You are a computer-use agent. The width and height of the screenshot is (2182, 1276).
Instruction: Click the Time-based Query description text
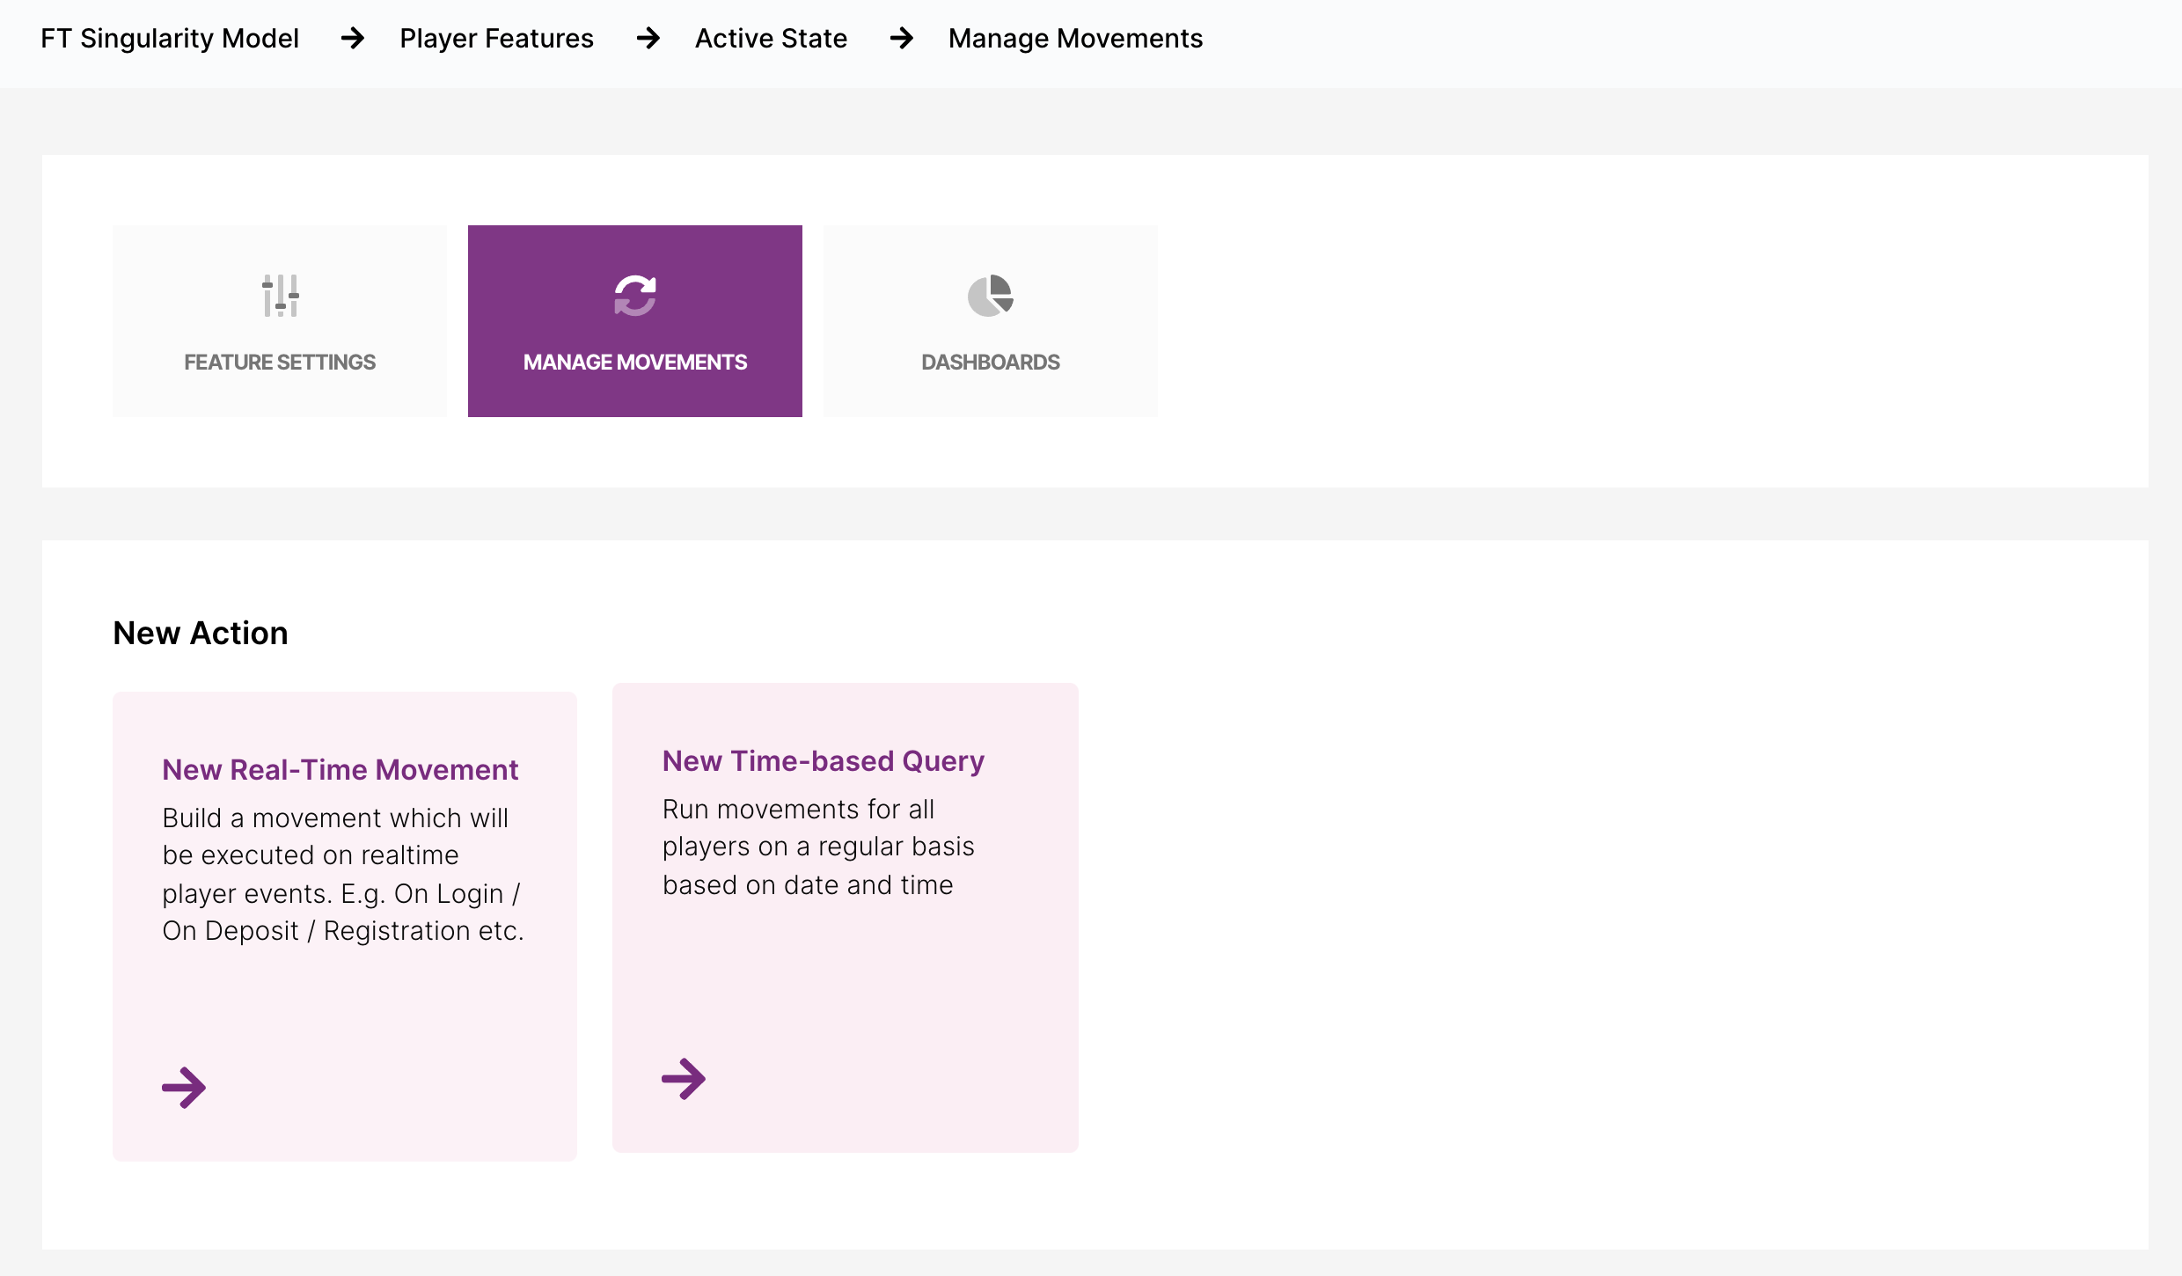click(x=818, y=847)
